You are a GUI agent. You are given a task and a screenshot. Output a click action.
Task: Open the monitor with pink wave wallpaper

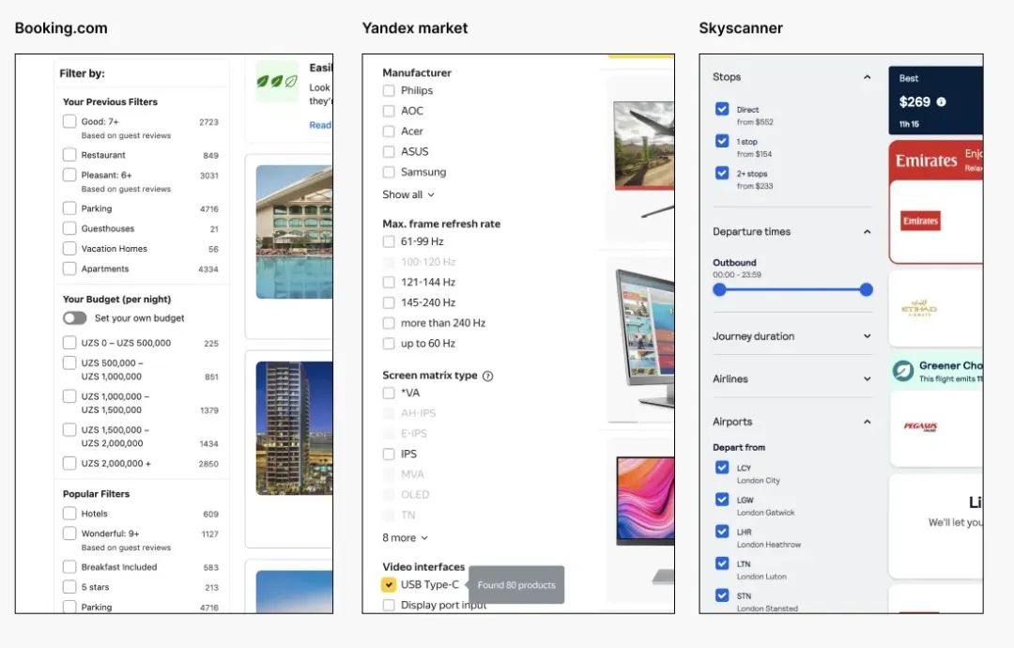(x=645, y=501)
